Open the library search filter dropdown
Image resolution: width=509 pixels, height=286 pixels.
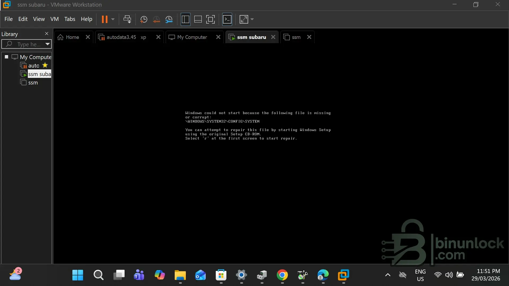click(47, 44)
